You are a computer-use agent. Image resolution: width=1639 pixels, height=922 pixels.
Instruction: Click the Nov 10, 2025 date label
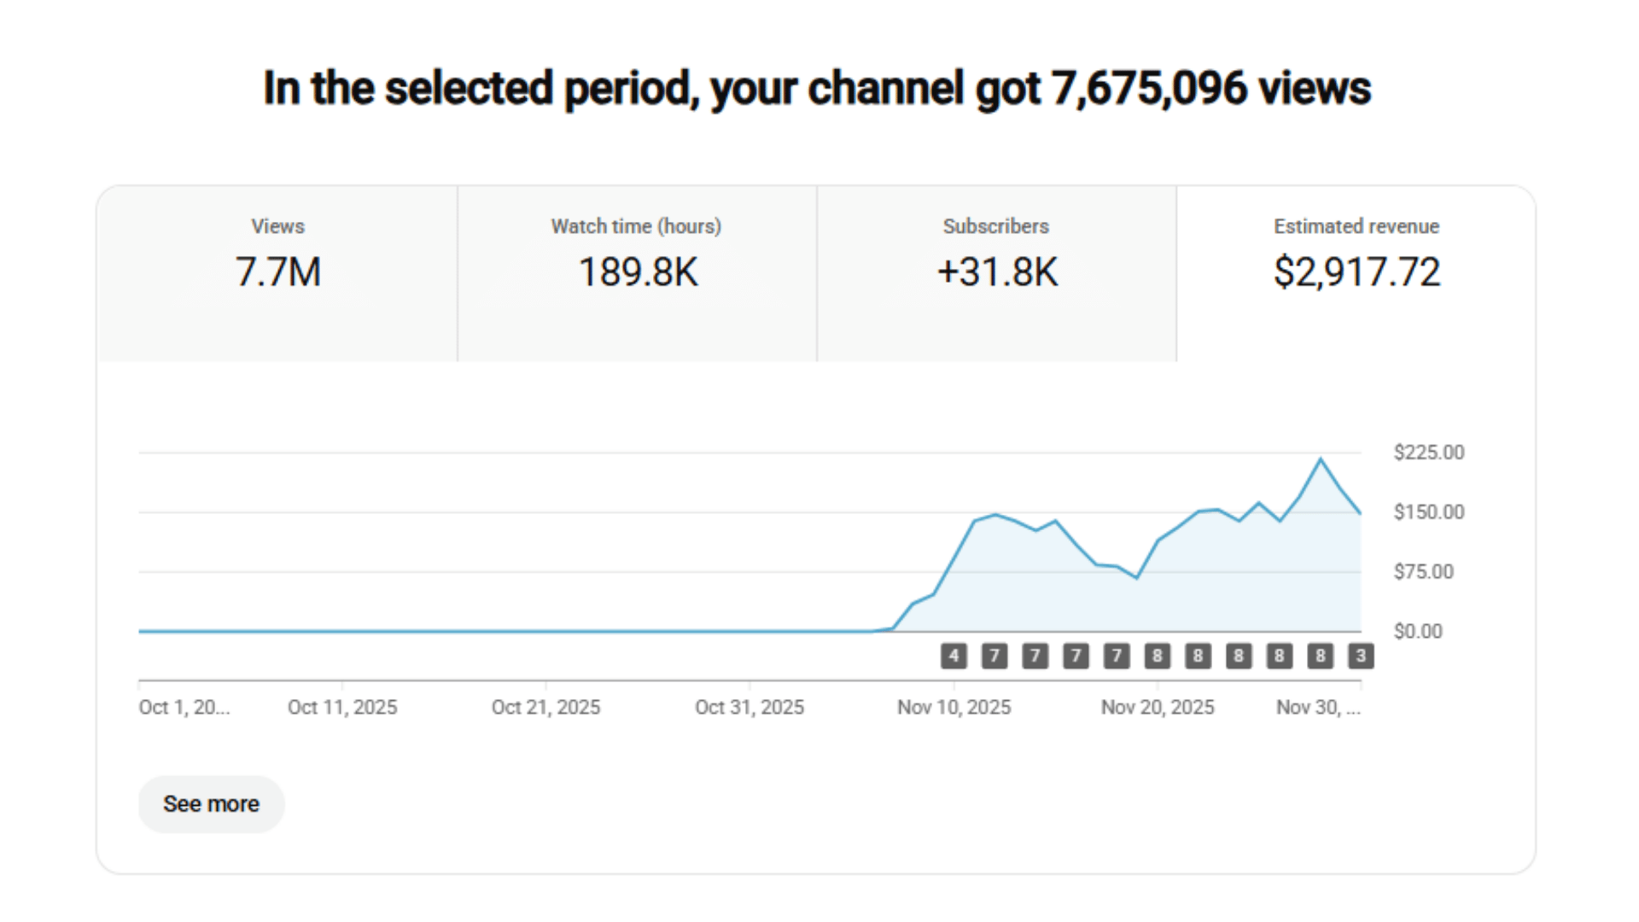click(954, 707)
